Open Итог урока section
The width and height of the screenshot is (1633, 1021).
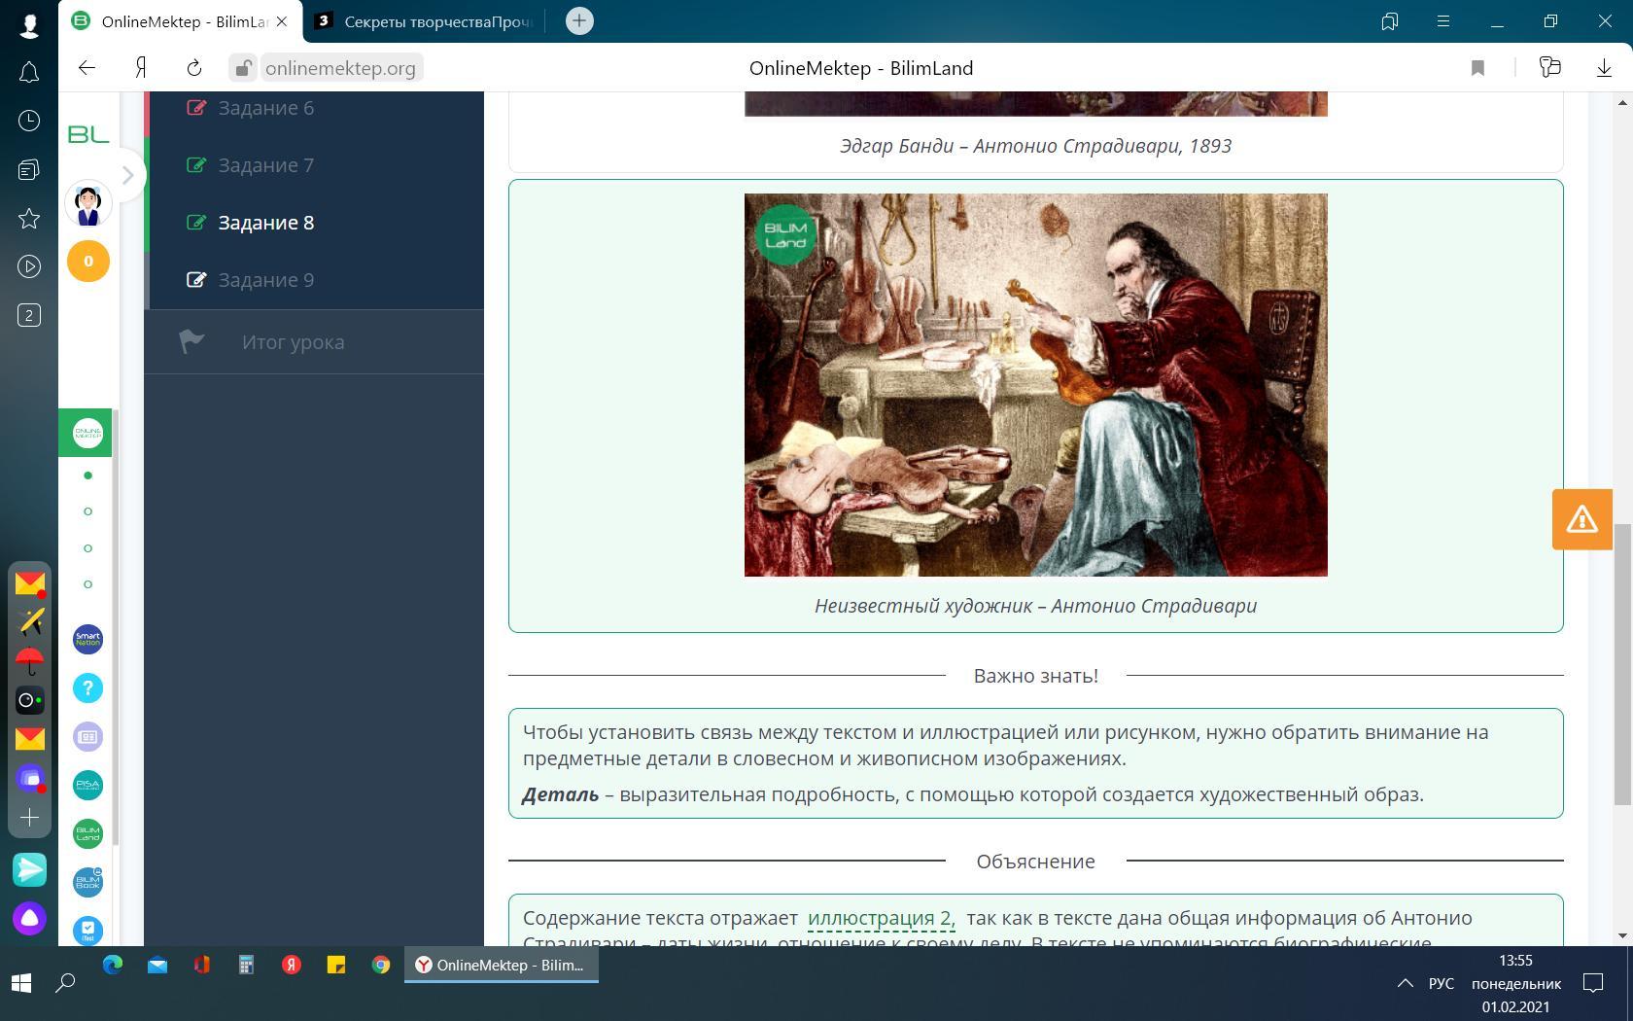[x=293, y=342]
